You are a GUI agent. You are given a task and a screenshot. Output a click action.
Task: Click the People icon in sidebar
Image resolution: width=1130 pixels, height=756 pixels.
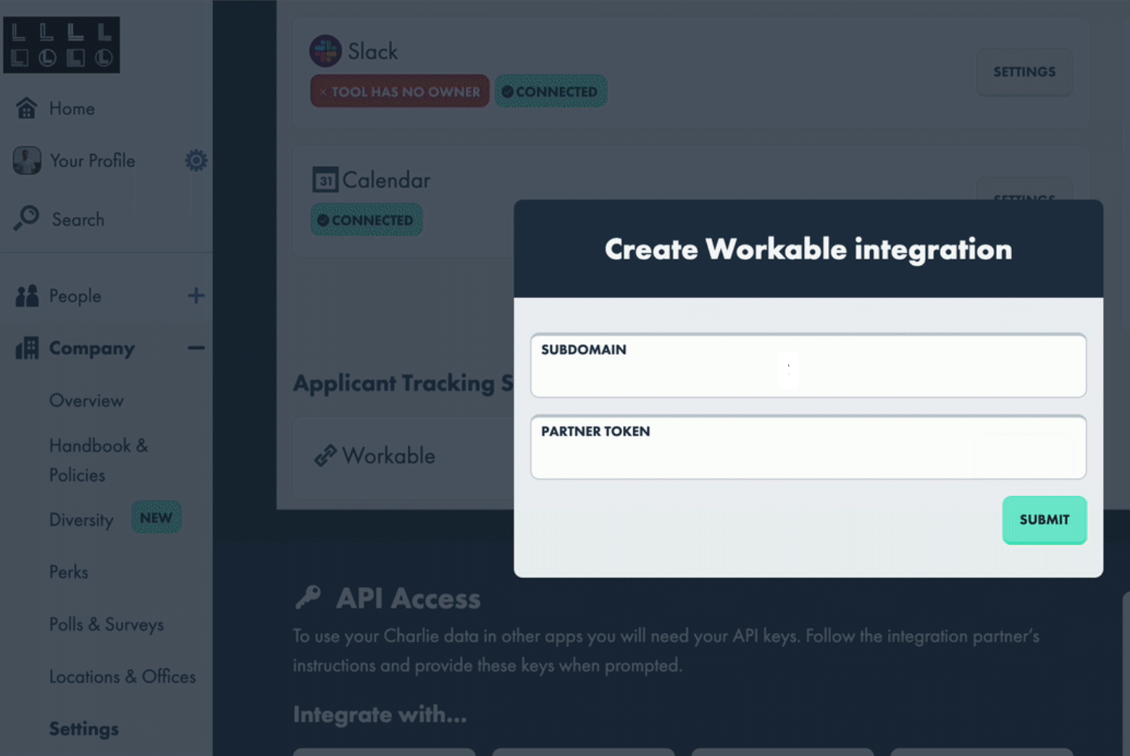27,296
